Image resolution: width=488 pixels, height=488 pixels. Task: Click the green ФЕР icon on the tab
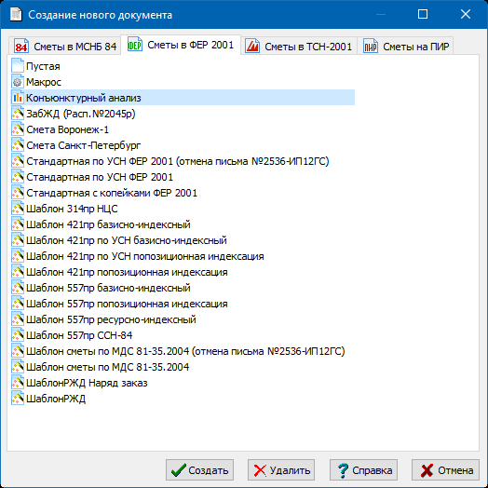point(135,45)
